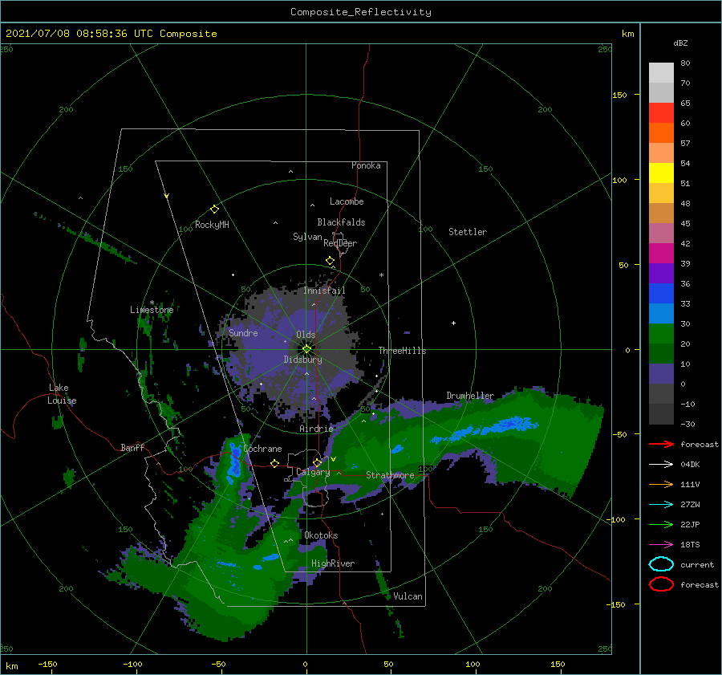Click the Limestone label
Image resolution: width=722 pixels, height=675 pixels.
click(152, 310)
